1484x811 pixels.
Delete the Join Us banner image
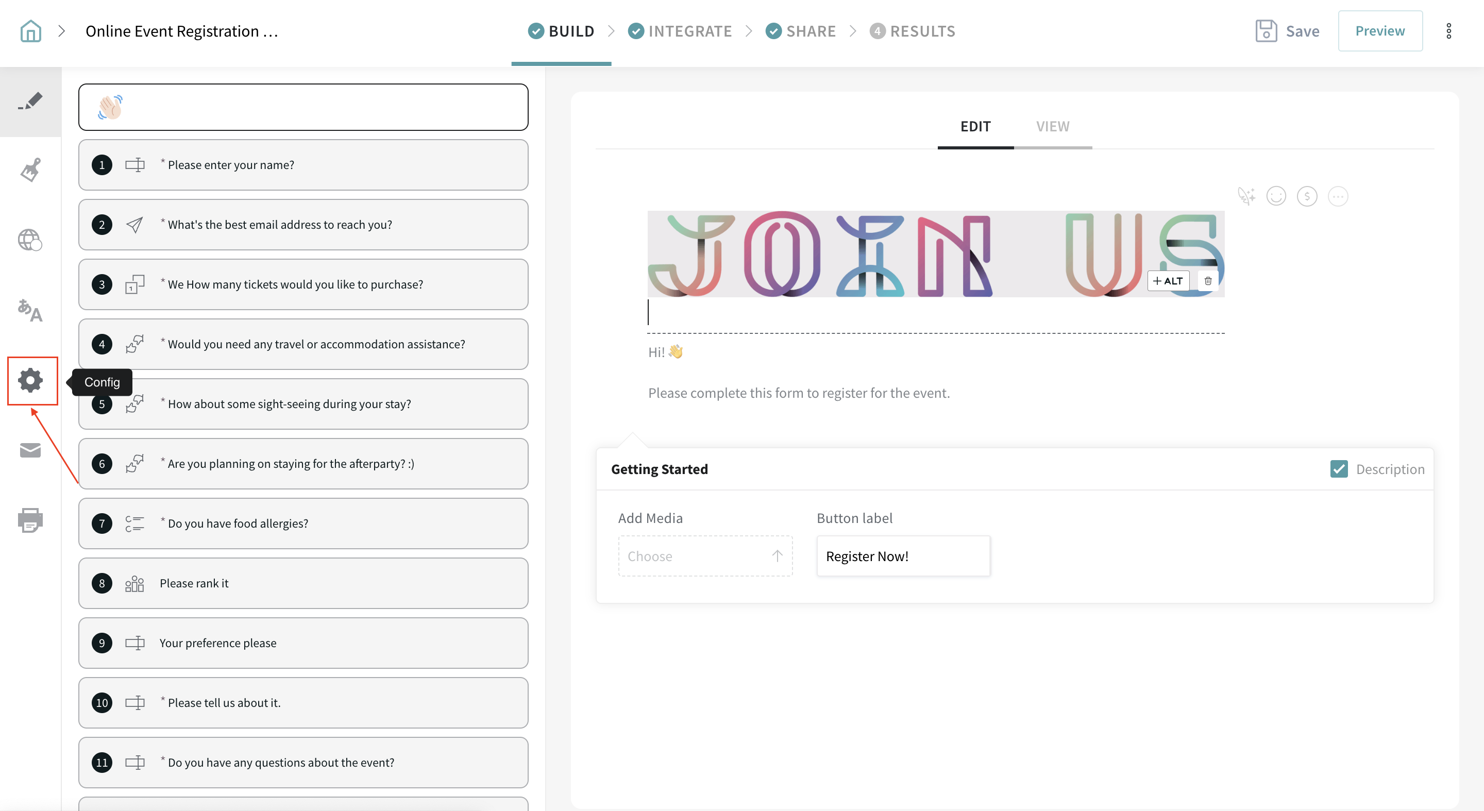[x=1208, y=281]
